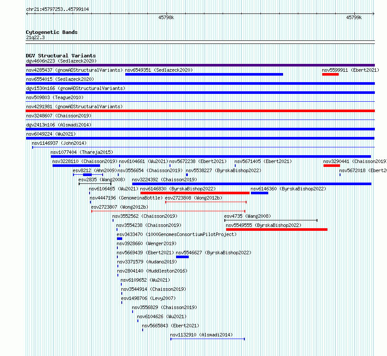Screen dimensions: 387x356
Task: Click the dgv4606n223 (Sedlazeck2020) variant label
Action: 61,61
